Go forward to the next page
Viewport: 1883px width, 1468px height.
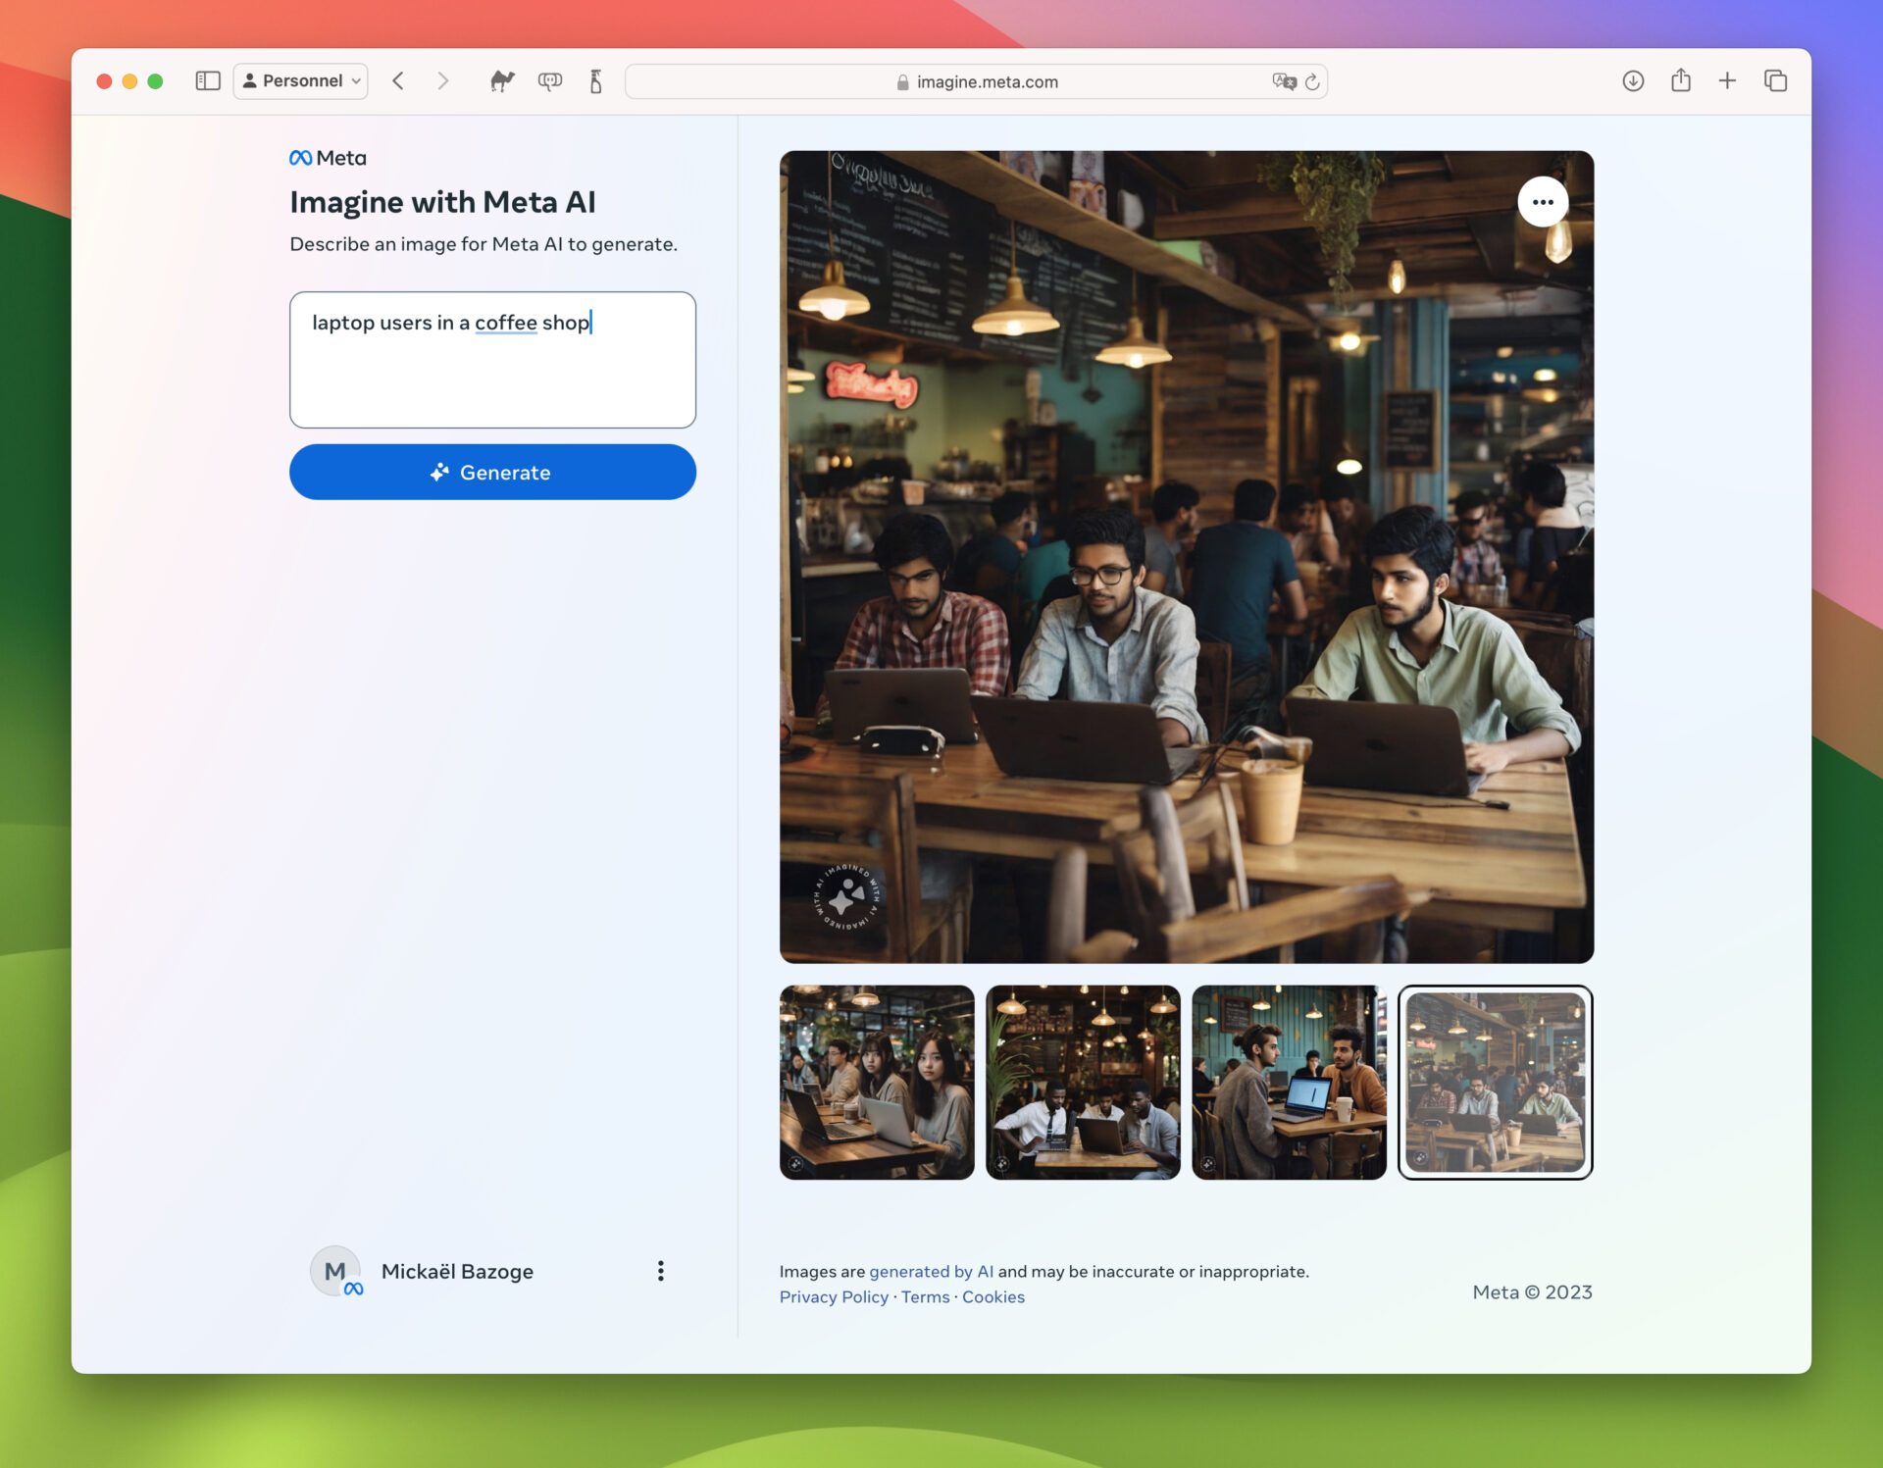pos(443,81)
